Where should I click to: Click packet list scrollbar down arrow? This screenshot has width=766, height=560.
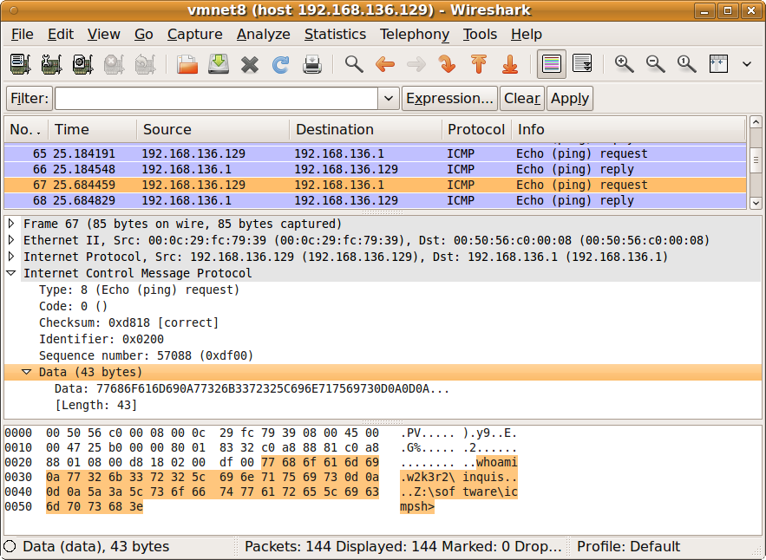(756, 203)
